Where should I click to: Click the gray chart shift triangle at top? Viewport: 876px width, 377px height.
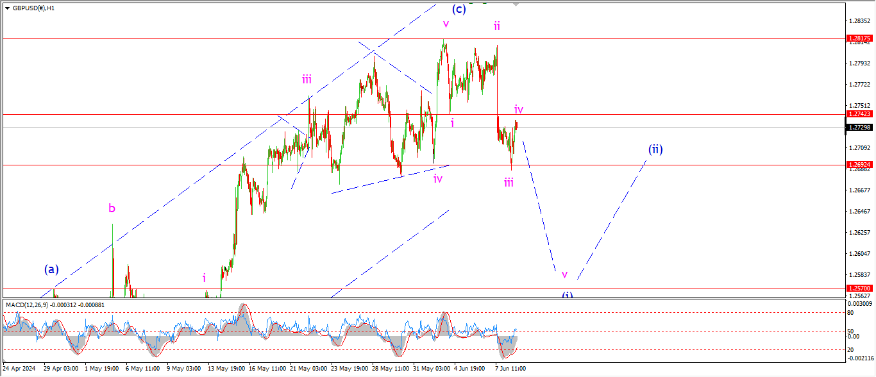point(516,4)
